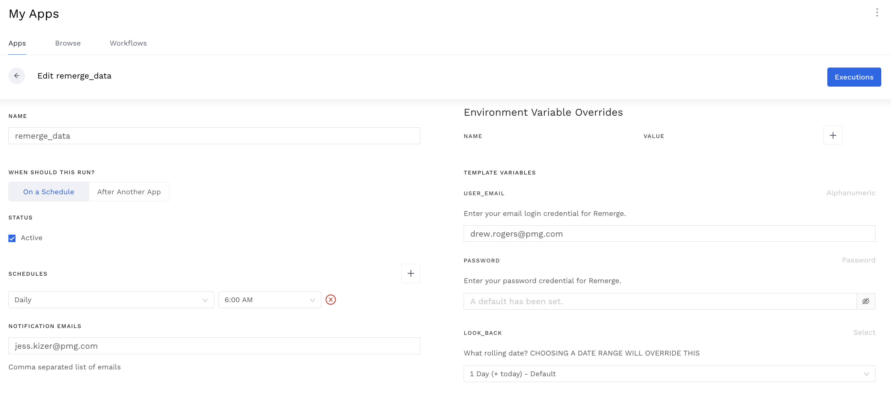Expand the LOOK_BACK rolling date dropdown

(669, 374)
